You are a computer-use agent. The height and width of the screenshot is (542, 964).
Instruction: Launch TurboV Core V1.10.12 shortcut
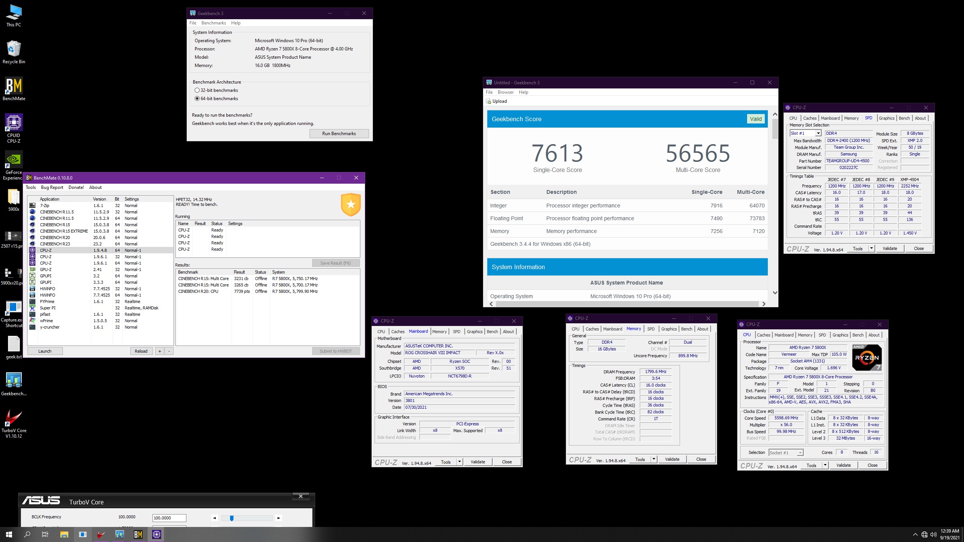[x=14, y=423]
